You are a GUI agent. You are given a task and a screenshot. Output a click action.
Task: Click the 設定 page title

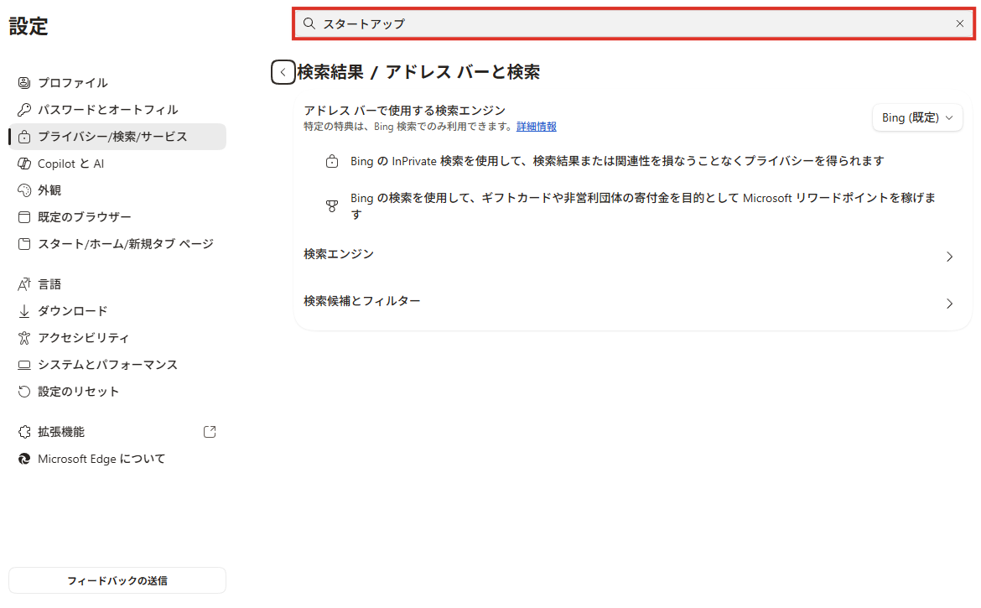pos(29,26)
